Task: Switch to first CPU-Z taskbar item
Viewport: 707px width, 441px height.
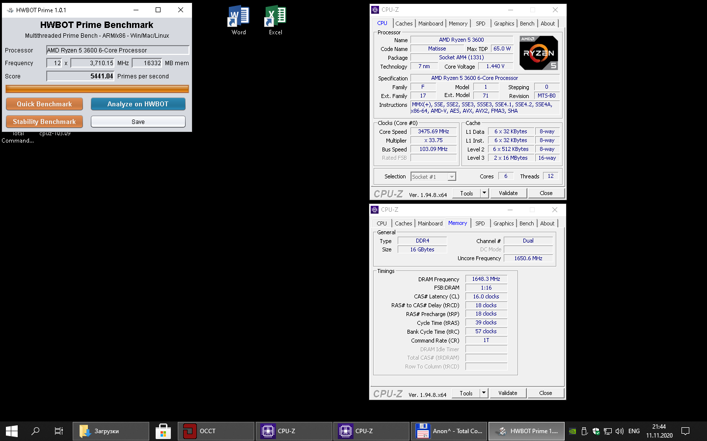Action: [294, 431]
